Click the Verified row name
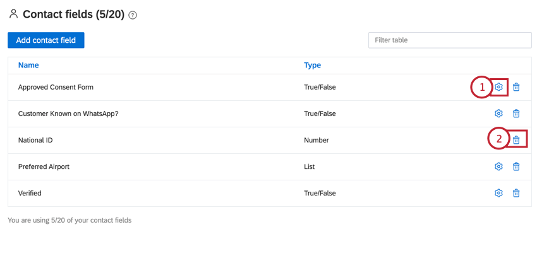The height and width of the screenshot is (268, 537). [x=30, y=193]
